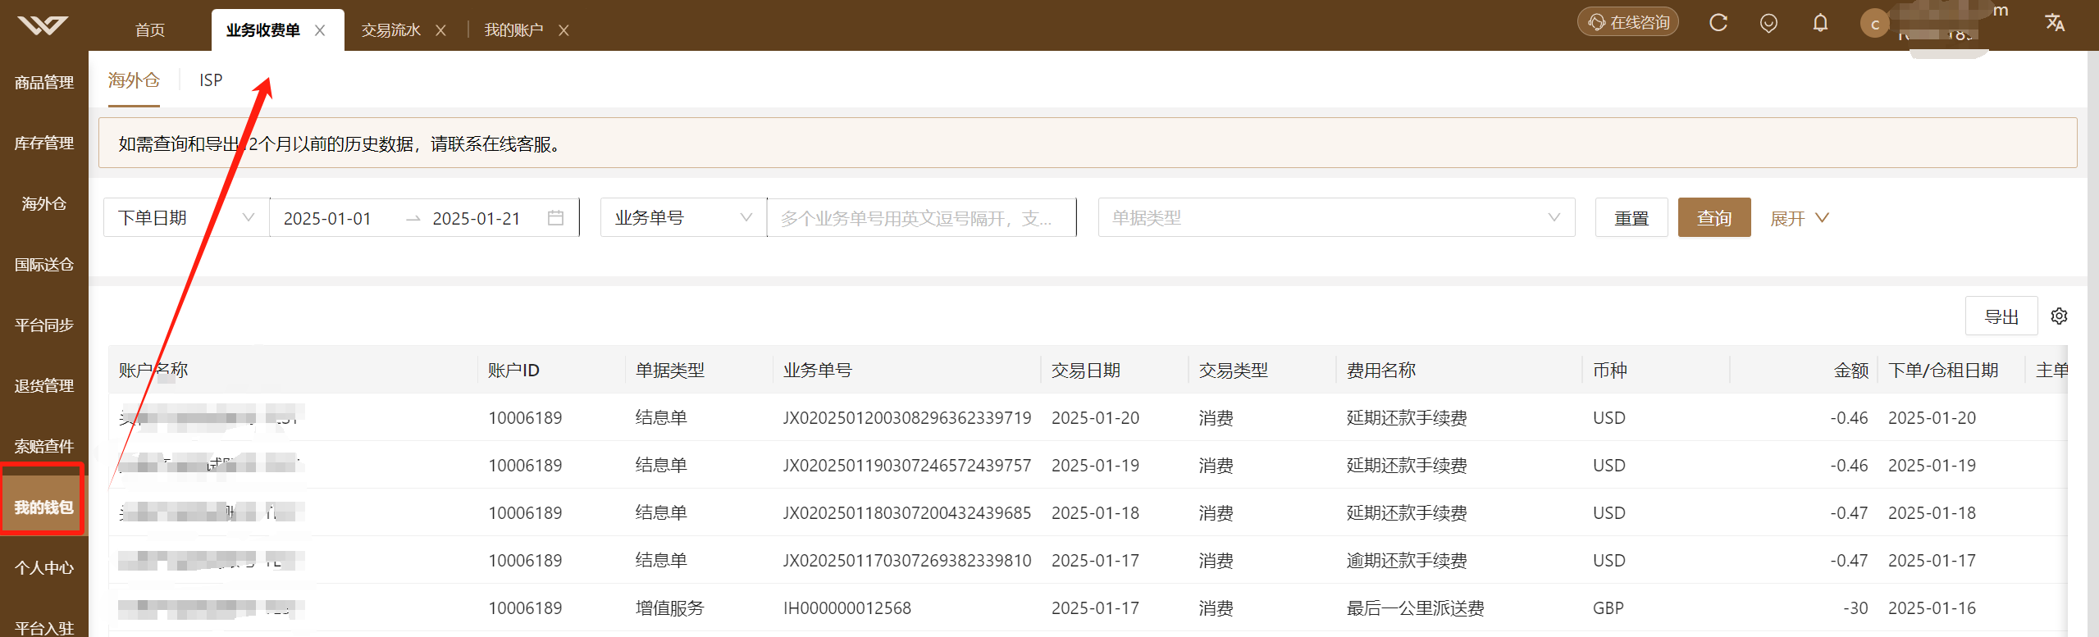Click 逾期还款手续费 fee name cell

(1407, 561)
